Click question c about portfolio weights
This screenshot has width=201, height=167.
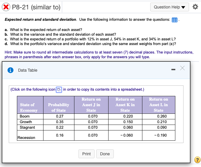coord(90,39)
